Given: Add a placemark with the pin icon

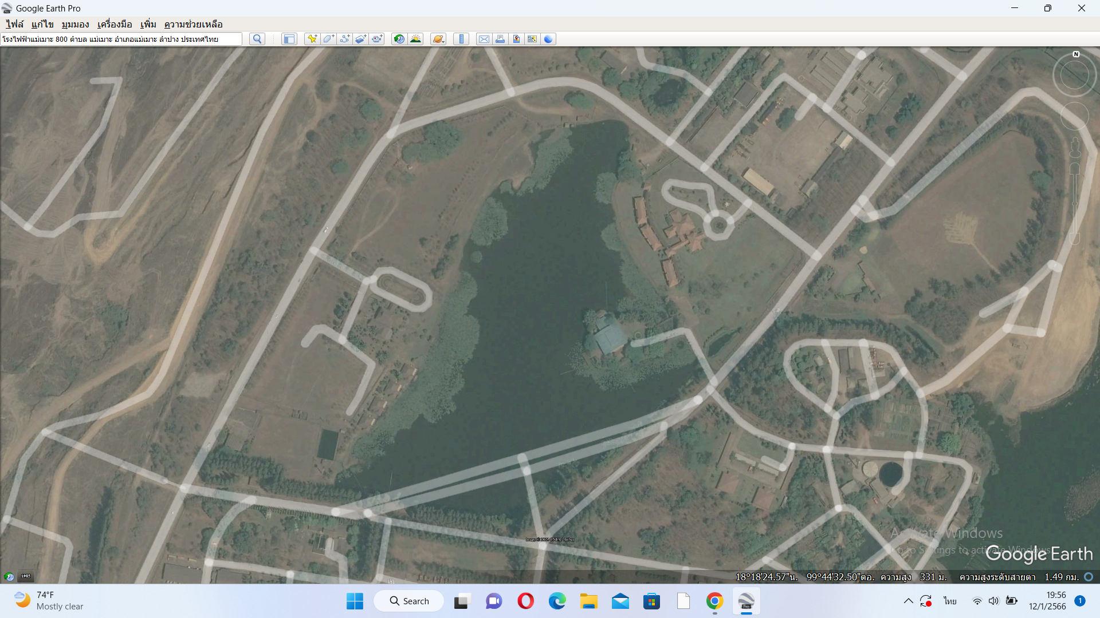Looking at the screenshot, I should 312,39.
